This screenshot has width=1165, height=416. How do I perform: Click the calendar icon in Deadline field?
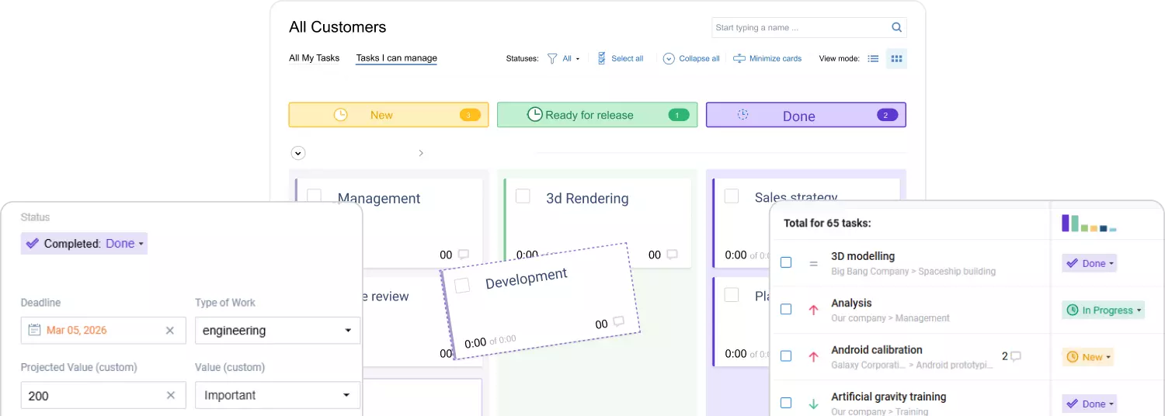point(34,330)
